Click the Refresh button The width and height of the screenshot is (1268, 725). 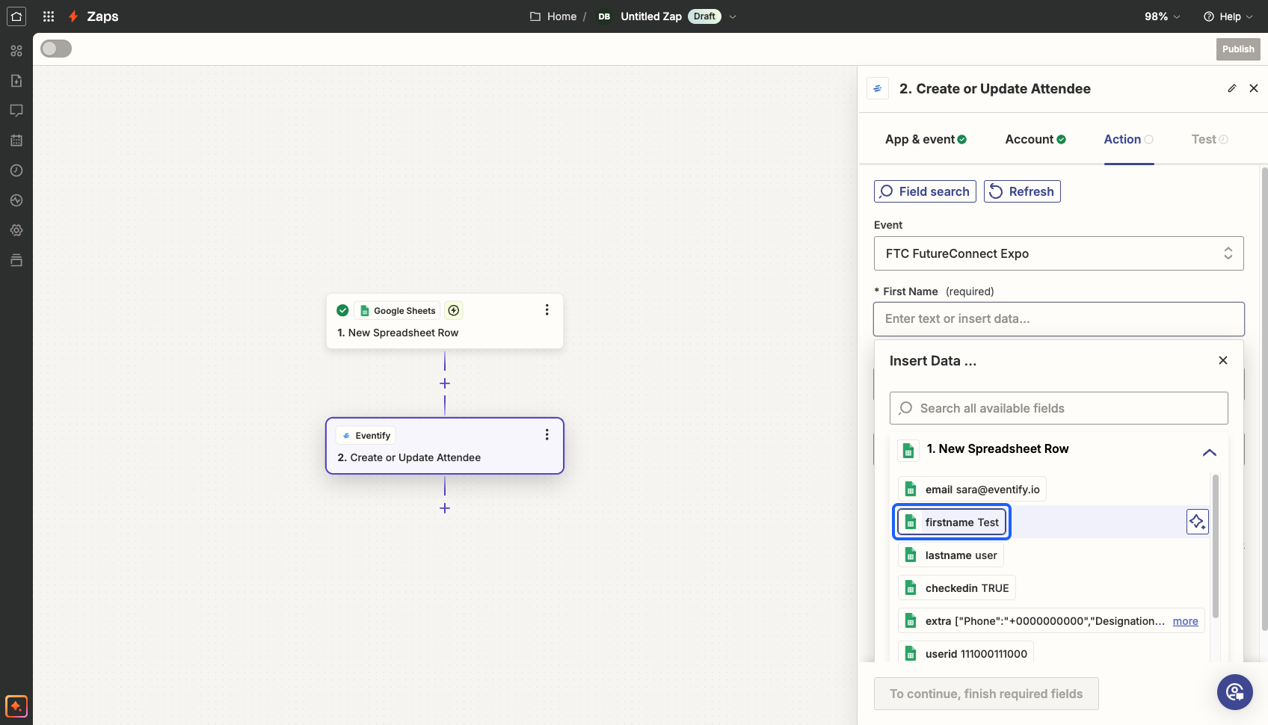coord(1022,191)
